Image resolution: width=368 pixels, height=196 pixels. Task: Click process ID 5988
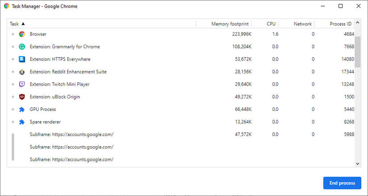pos(349,135)
